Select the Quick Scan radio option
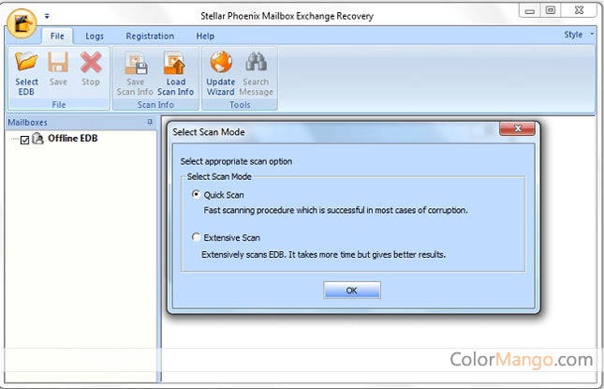 tap(196, 194)
